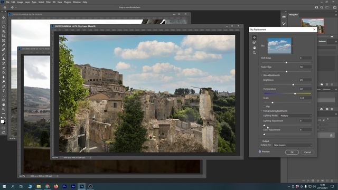Select the Clone Stamp tool
Screen dimensions: 338x190
click(4, 59)
